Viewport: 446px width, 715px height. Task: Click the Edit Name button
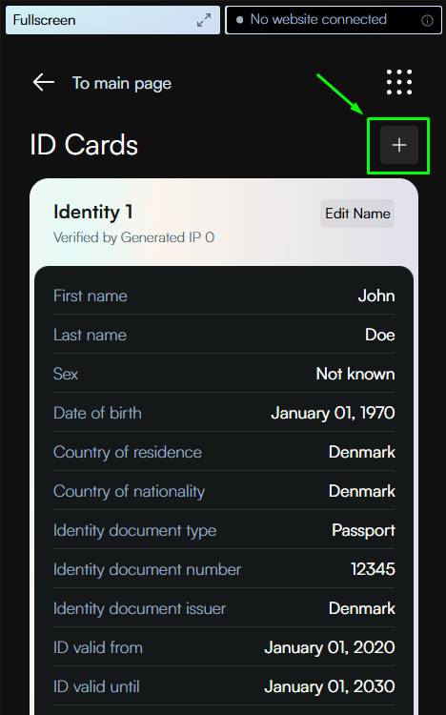[x=357, y=214]
